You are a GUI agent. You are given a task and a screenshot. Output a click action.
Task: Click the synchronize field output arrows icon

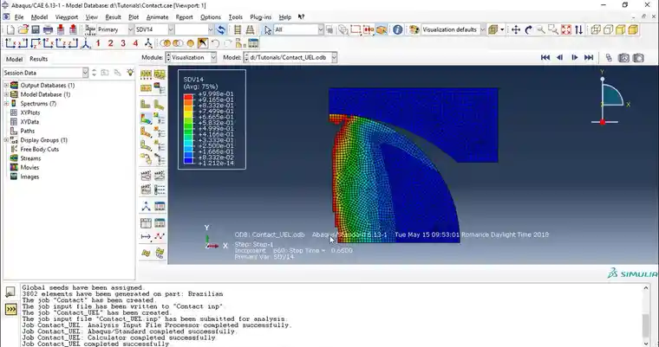point(220,29)
